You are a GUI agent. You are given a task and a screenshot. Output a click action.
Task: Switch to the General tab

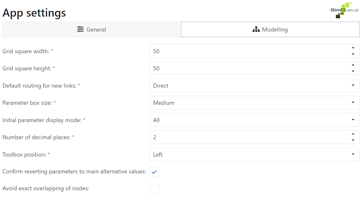click(x=92, y=29)
